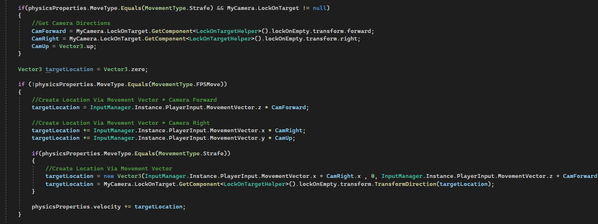Click the comment "//Get Camera Directions"
Viewport: 598px width, 224px height.
(71, 23)
